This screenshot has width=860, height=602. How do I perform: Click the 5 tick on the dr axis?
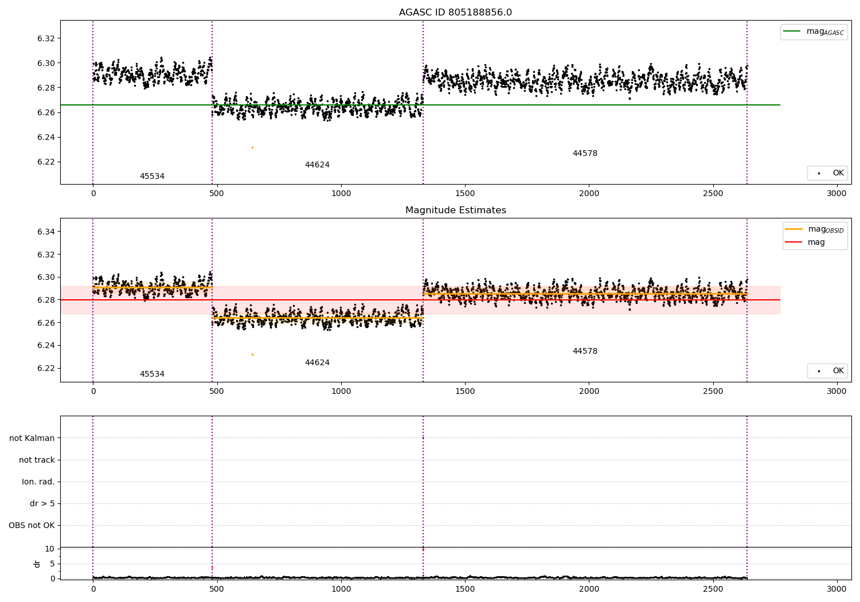52,564
